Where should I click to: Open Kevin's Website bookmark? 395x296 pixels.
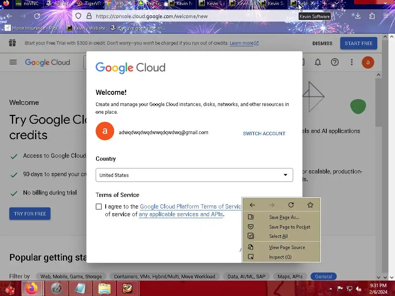pos(86,28)
